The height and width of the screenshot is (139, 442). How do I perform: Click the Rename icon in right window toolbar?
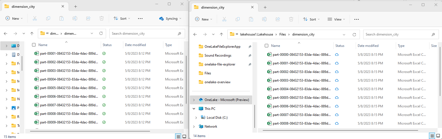pyautogui.click(x=264, y=19)
